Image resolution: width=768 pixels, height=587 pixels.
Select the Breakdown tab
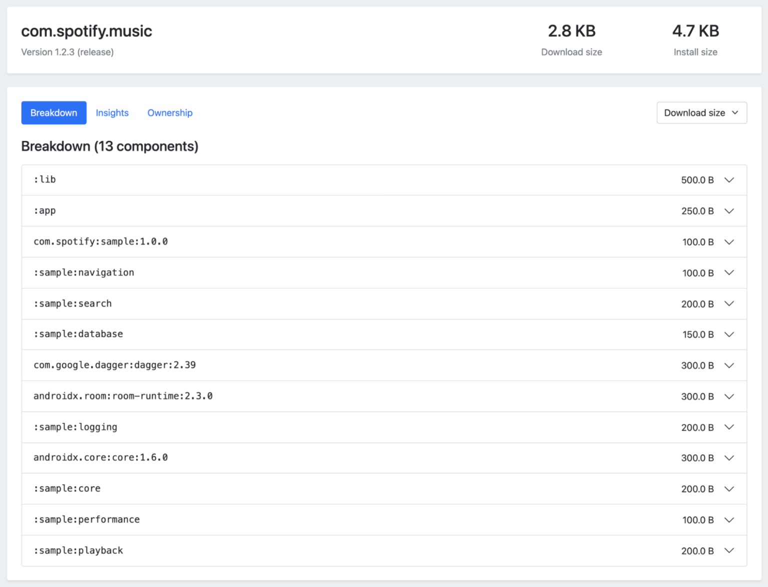53,112
